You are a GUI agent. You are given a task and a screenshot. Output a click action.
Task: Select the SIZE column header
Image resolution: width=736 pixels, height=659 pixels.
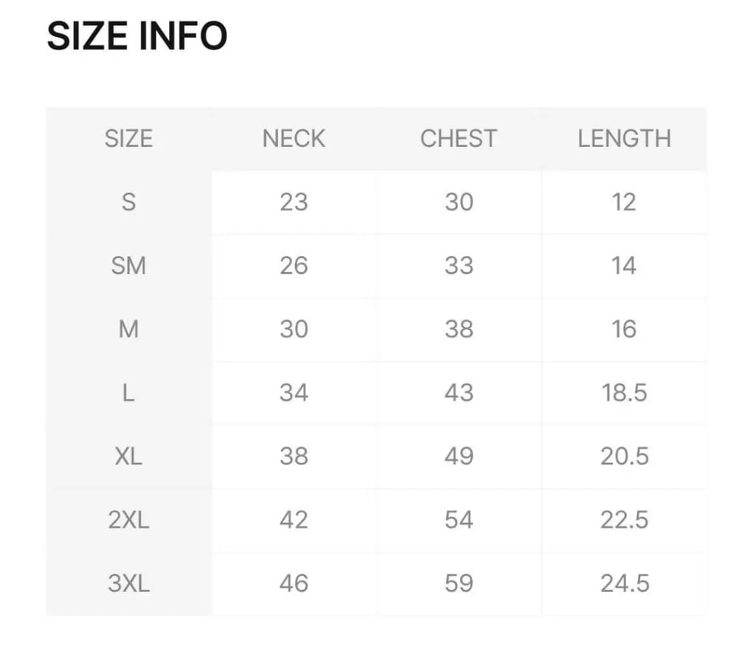[x=128, y=139]
